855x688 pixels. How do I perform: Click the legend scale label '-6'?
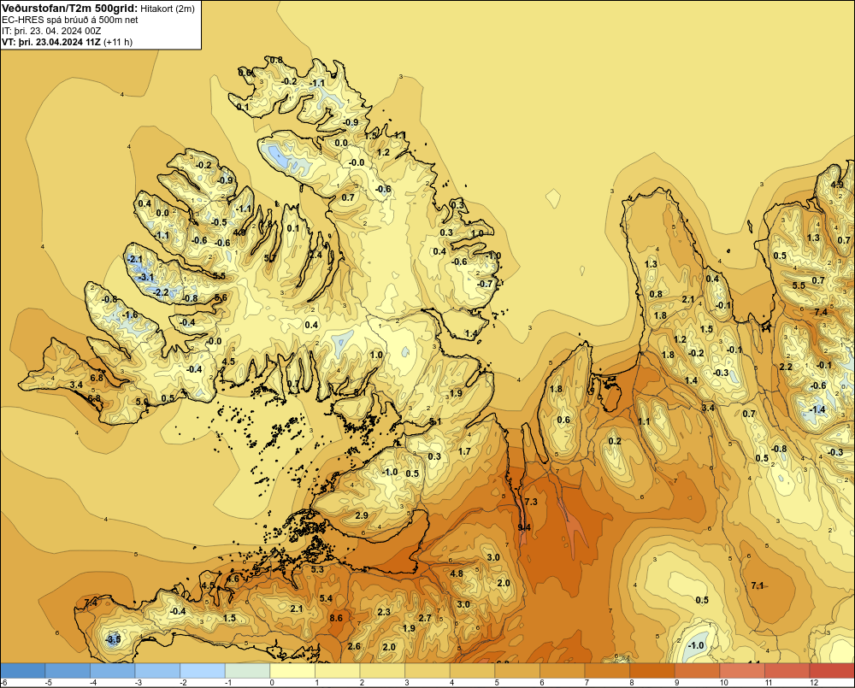point(3,683)
